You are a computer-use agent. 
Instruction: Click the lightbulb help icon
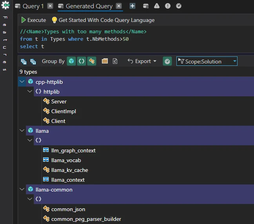pos(54,20)
